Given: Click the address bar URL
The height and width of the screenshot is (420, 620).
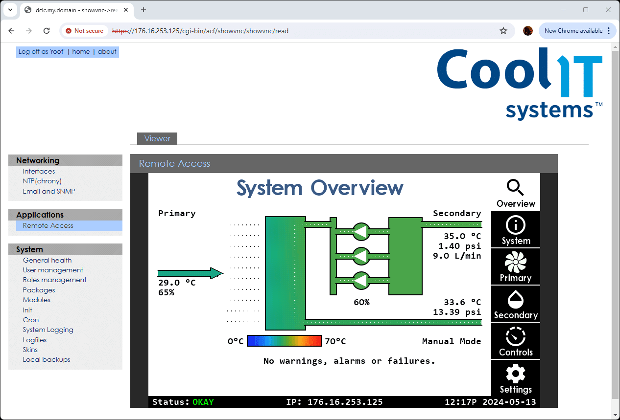Looking at the screenshot, I should 200,31.
